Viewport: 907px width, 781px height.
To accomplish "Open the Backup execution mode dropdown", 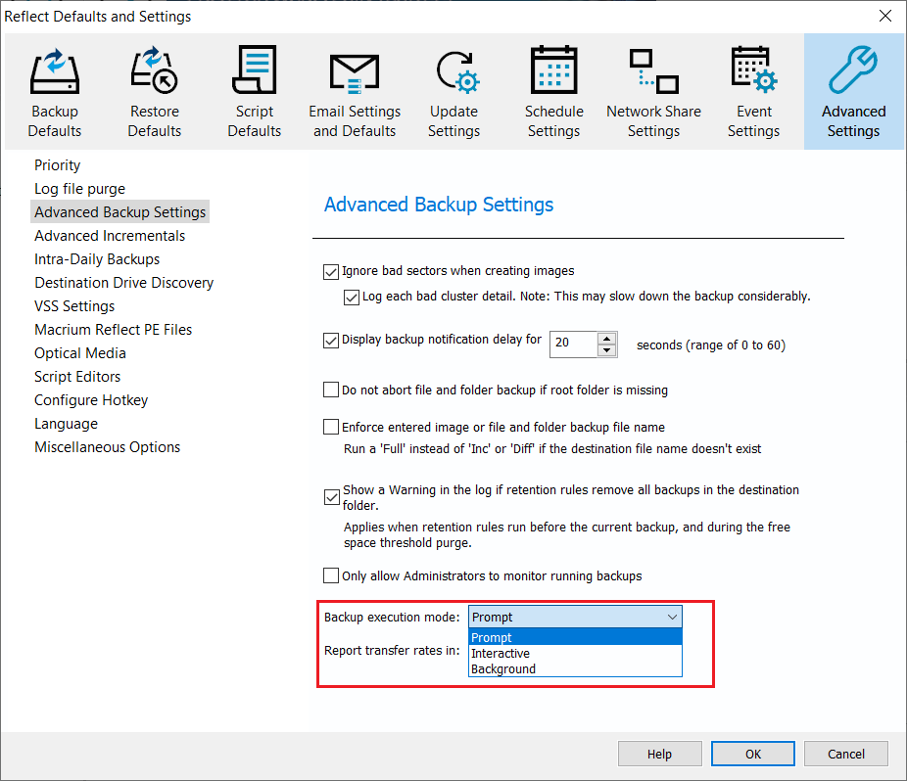I will point(672,617).
